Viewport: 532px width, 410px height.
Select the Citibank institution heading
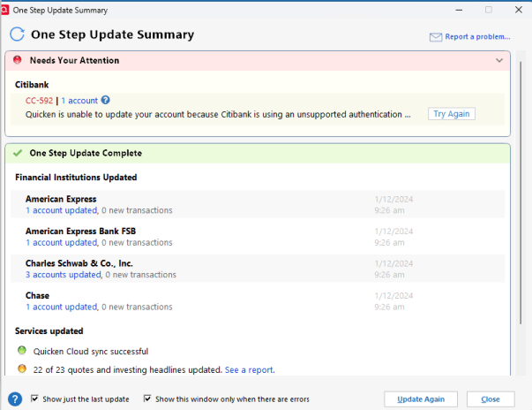click(32, 85)
